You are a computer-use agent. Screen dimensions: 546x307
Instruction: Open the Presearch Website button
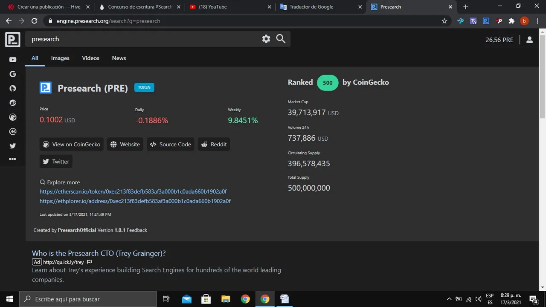(x=125, y=144)
